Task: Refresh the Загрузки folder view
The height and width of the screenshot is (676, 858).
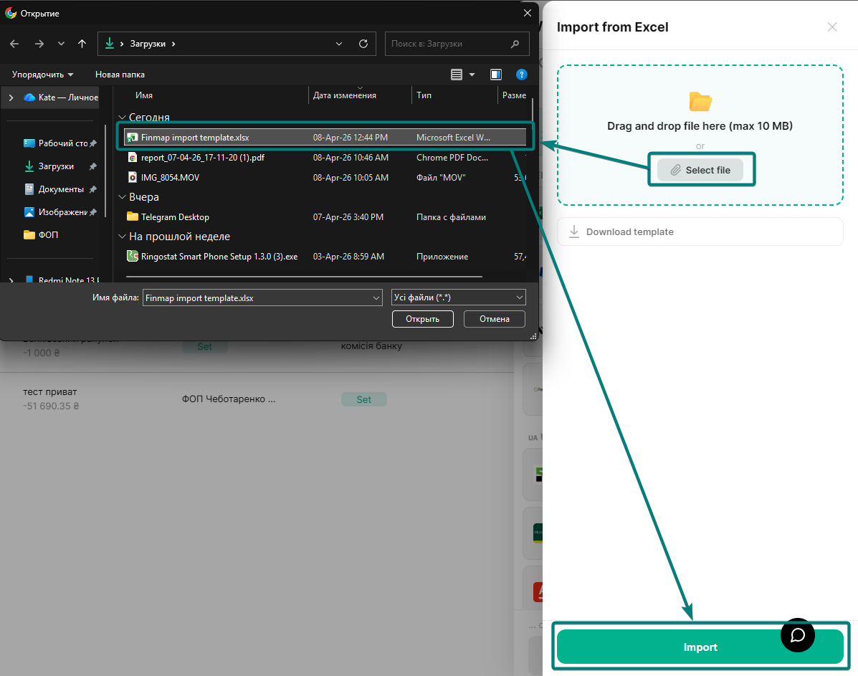Action: click(x=363, y=44)
